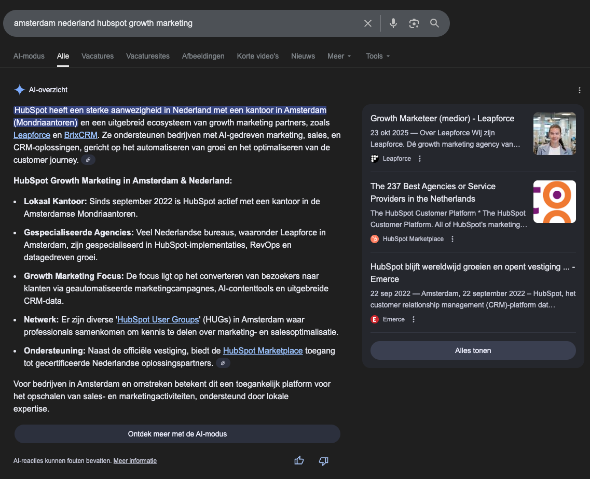Click the magnifying glass to search
The width and height of the screenshot is (590, 479).
434,23
